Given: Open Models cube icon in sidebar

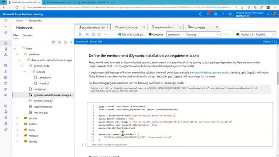Looking at the screenshot, I should 6,89.
